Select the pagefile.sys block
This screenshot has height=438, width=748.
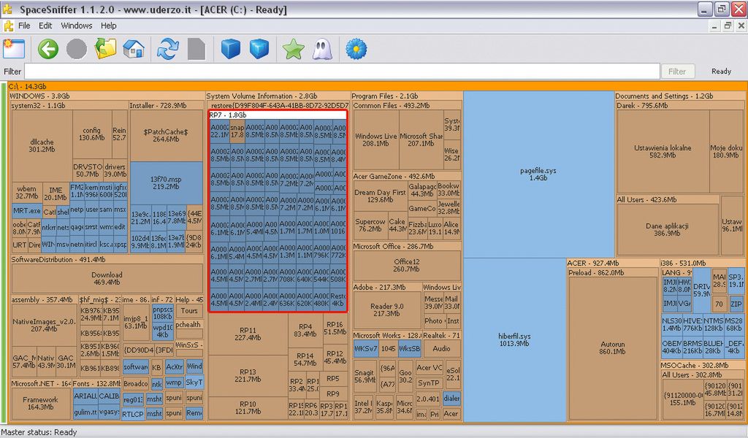(x=538, y=174)
